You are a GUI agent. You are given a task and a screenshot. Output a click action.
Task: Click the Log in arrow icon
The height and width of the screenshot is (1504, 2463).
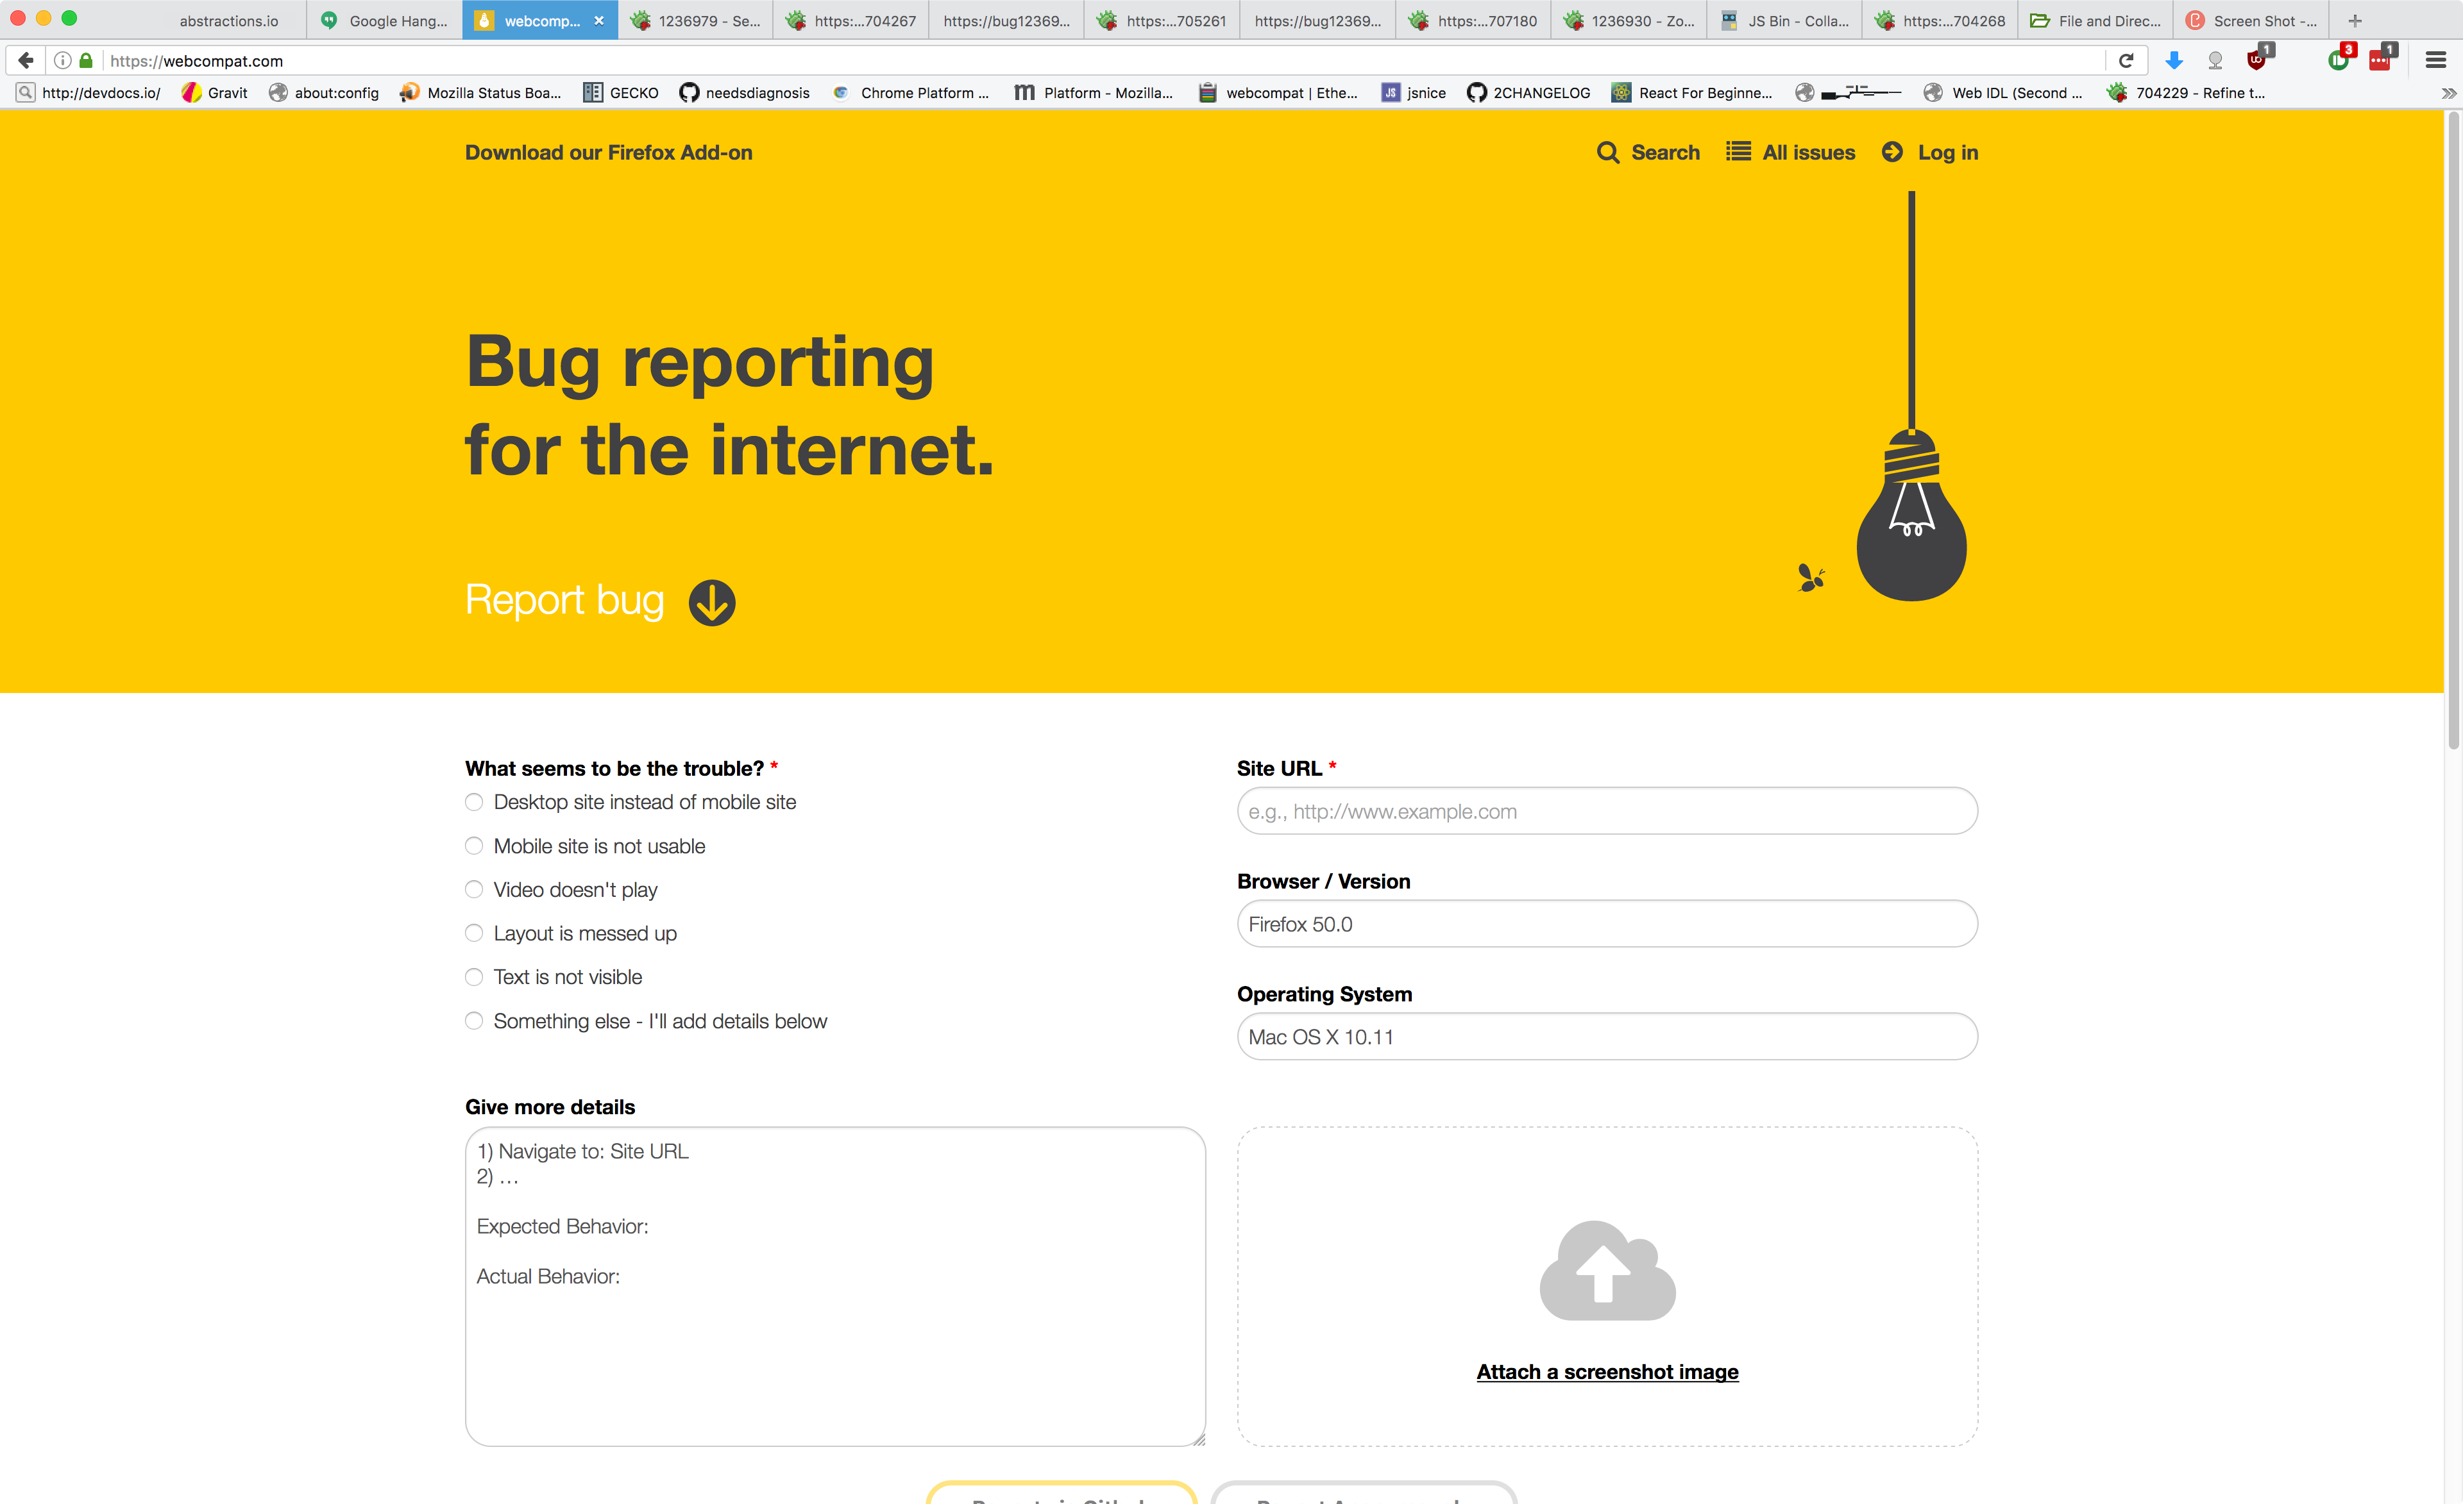click(x=1892, y=152)
